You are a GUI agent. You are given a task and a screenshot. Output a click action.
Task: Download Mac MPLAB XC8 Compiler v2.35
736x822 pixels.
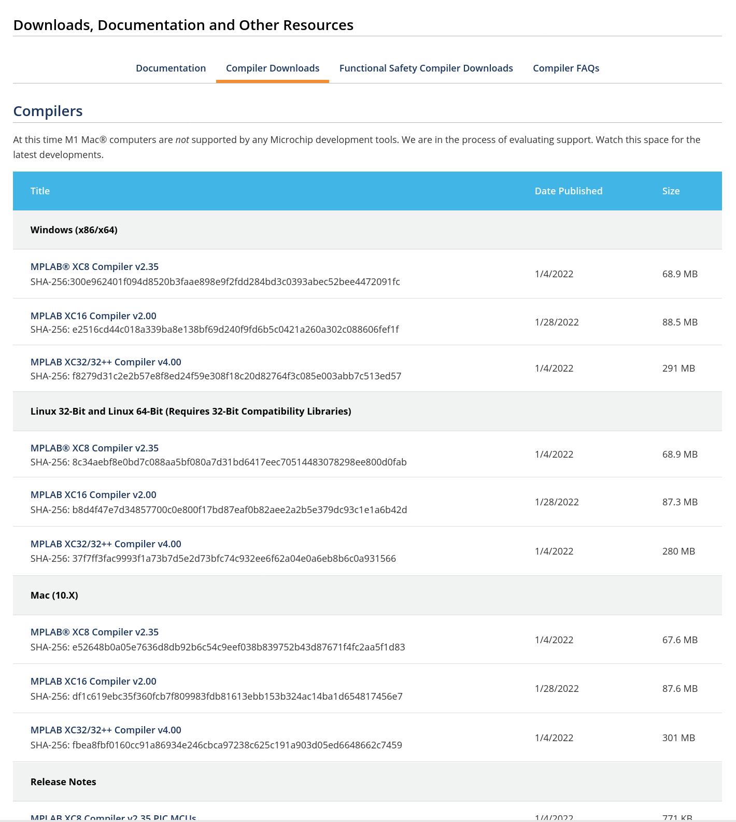[94, 632]
